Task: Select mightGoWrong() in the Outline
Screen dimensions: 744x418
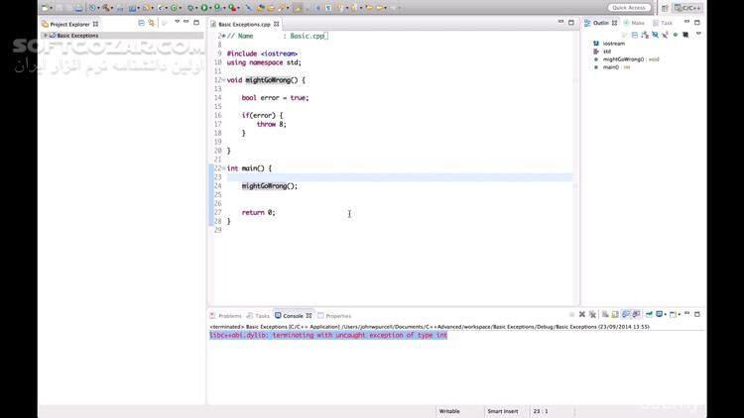Action: click(624, 59)
